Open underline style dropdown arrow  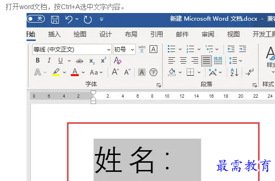click(x=69, y=61)
